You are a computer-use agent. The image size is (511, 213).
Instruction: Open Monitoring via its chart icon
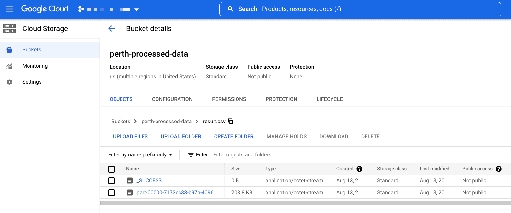point(9,66)
